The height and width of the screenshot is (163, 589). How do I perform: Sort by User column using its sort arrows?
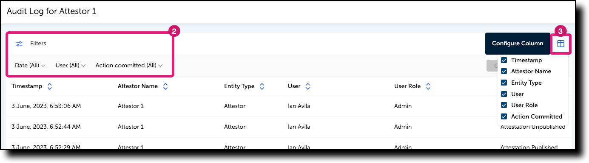[308, 86]
